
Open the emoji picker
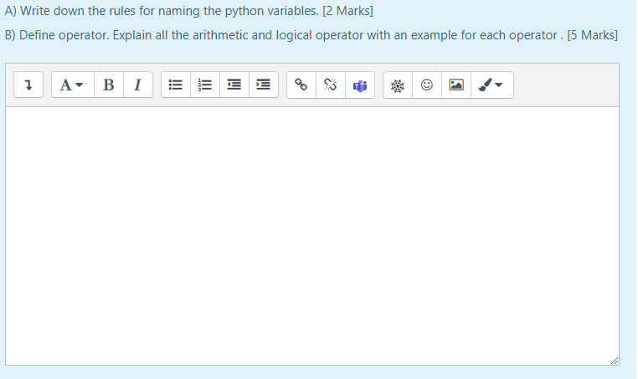pos(427,85)
